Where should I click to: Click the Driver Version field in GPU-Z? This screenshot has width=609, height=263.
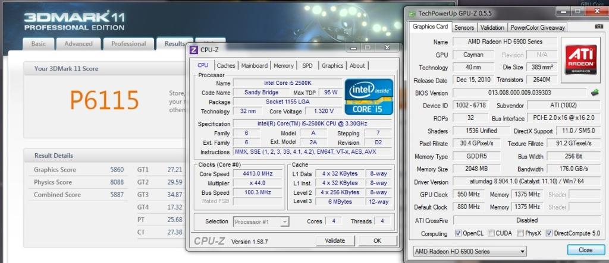pyautogui.click(x=526, y=182)
